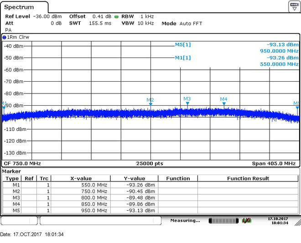This screenshot has width=301, height=243.
Task: Select the Spectrum tab
Action: pyautogui.click(x=19, y=7)
